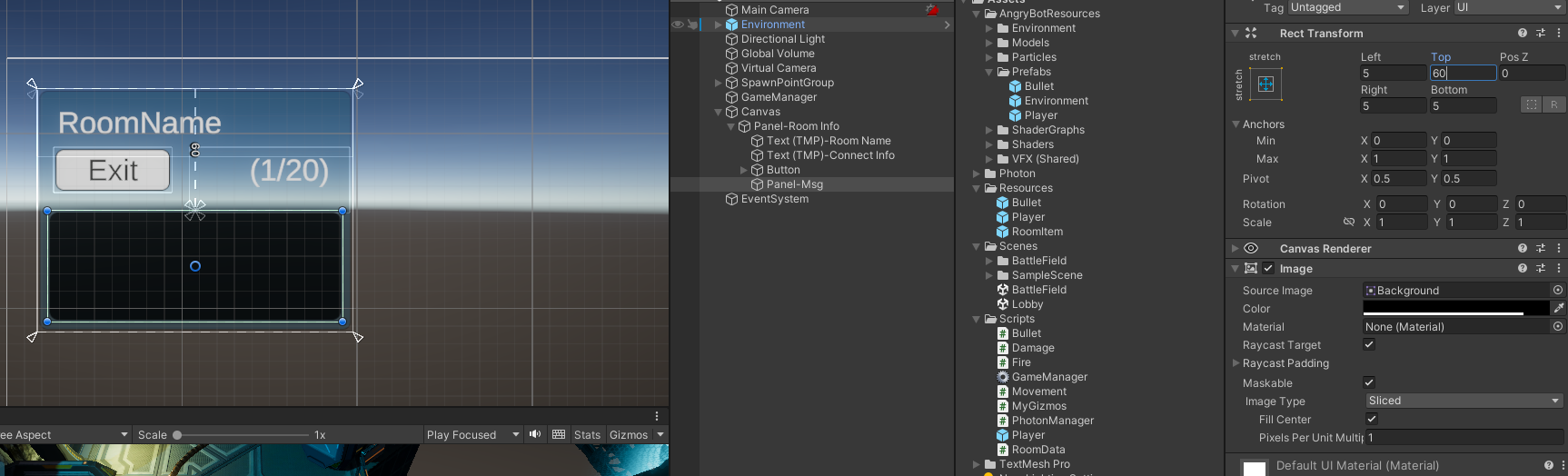Click the Bottom value field

[1463, 105]
